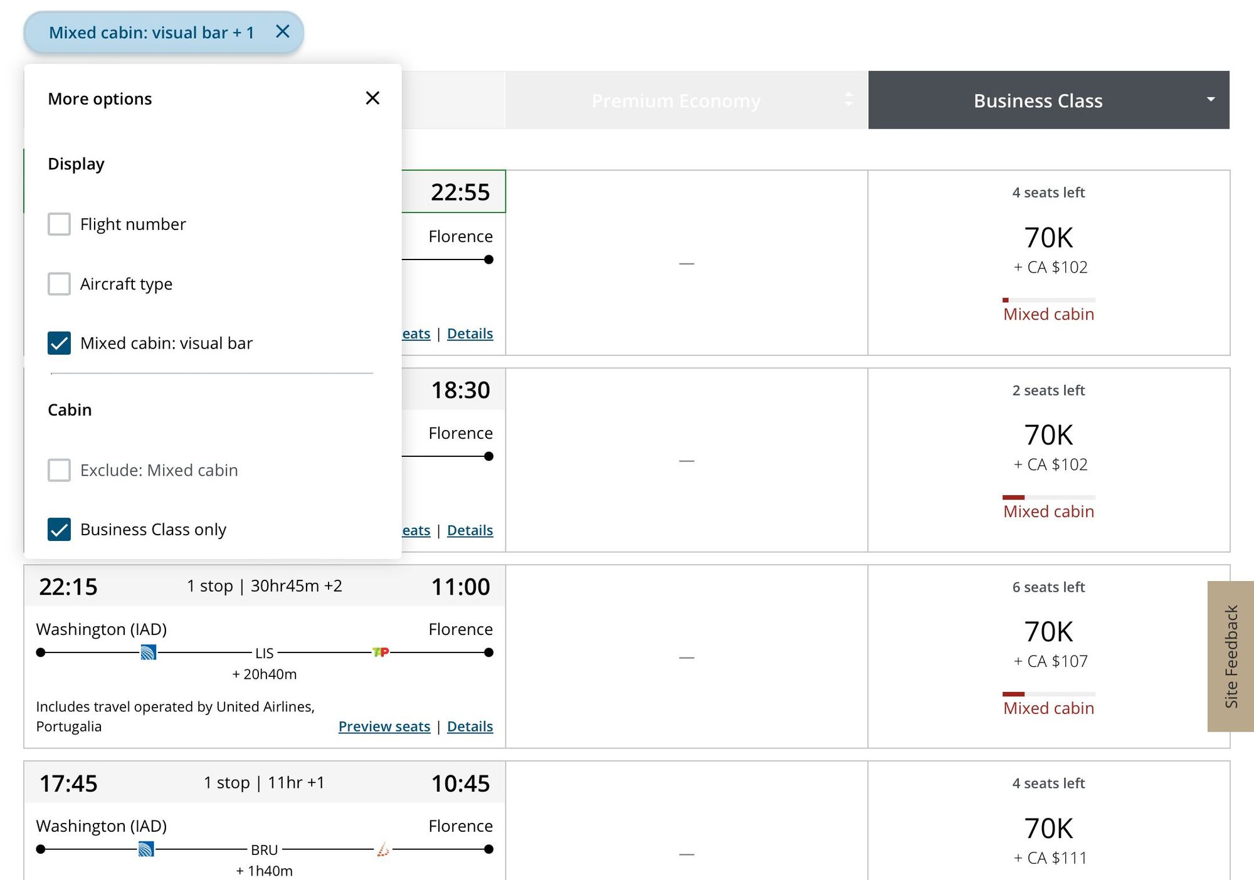Close the More options panel
The width and height of the screenshot is (1254, 880).
coord(372,98)
